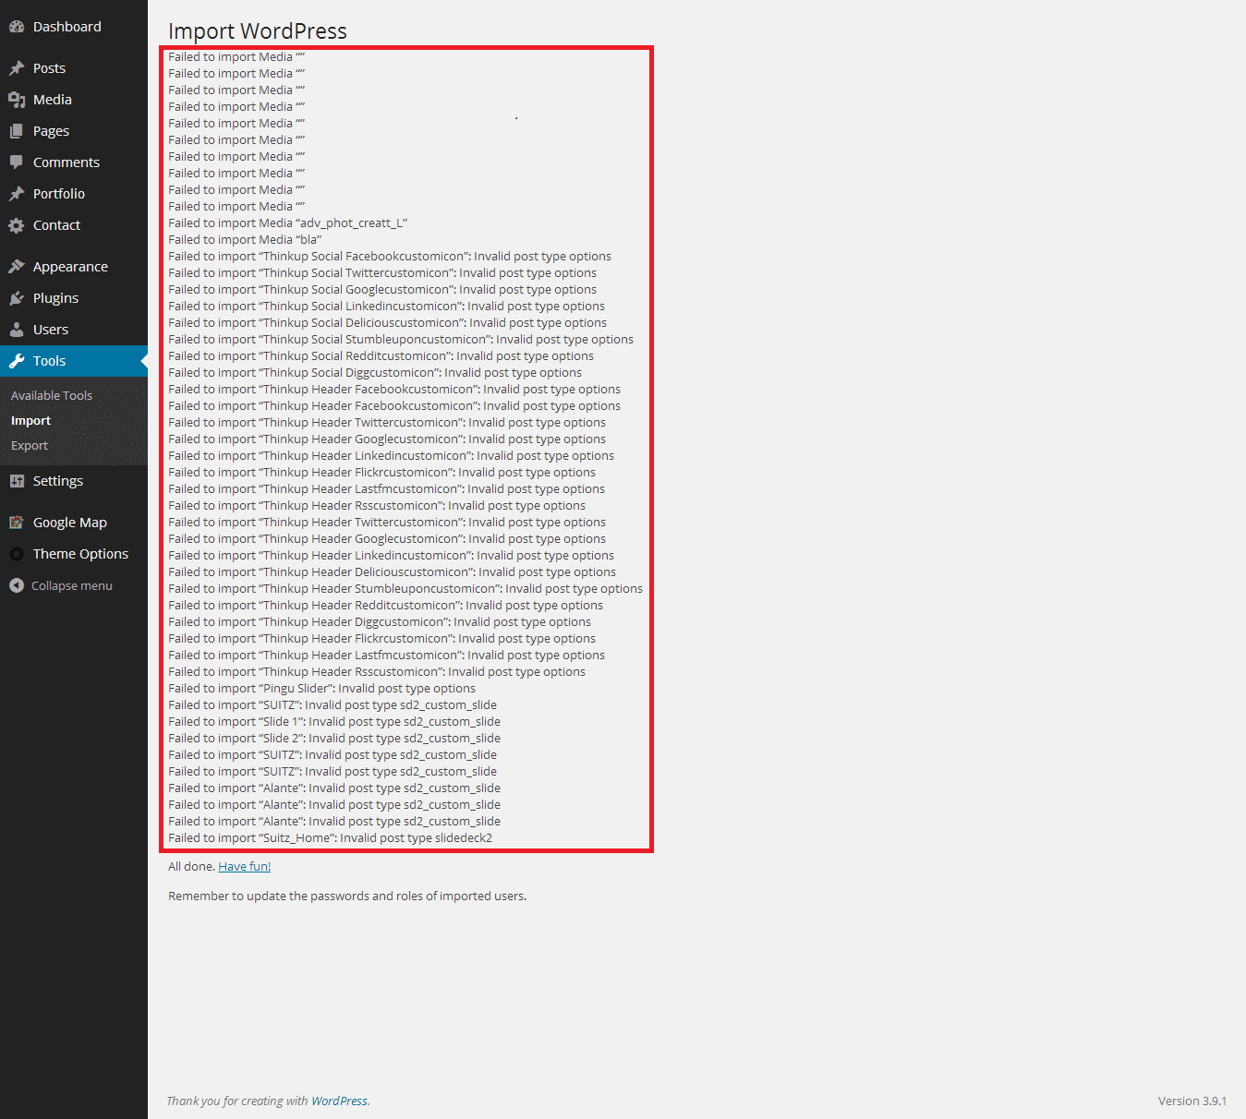
Task: Click the Appearance paintbrush icon
Action: coord(17,267)
